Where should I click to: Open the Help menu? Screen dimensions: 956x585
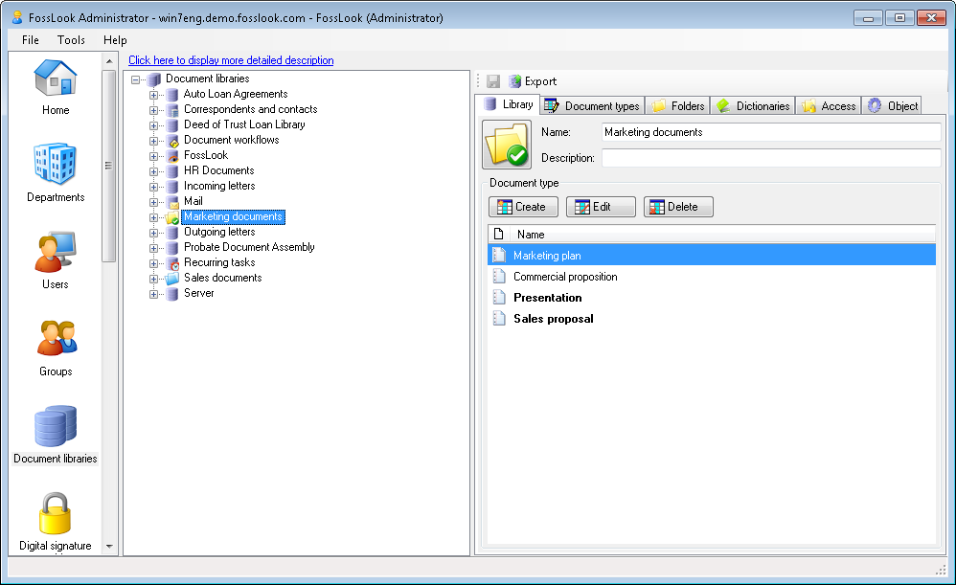pos(115,40)
